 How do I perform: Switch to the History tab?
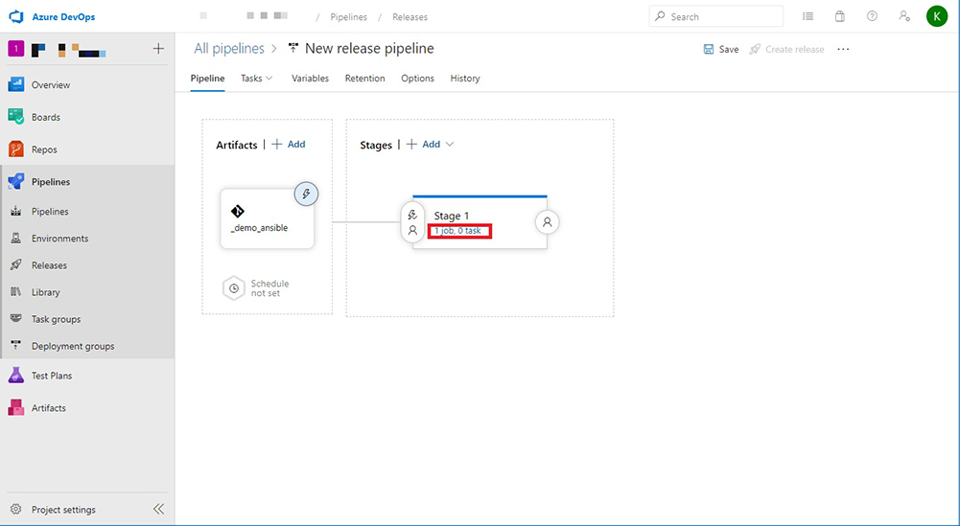[x=465, y=79]
